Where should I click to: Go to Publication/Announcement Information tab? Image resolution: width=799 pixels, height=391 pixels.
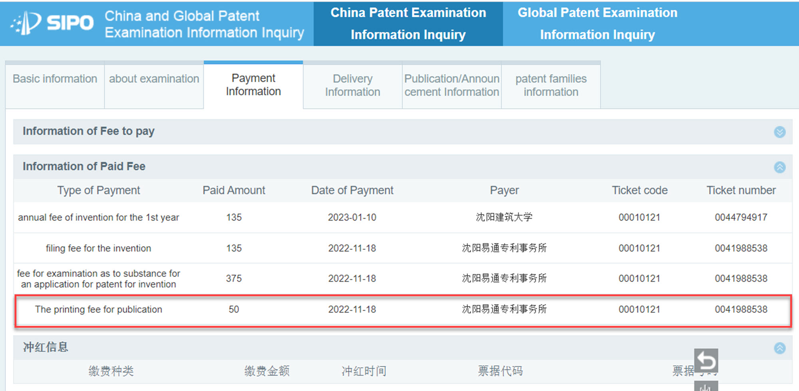tap(451, 85)
